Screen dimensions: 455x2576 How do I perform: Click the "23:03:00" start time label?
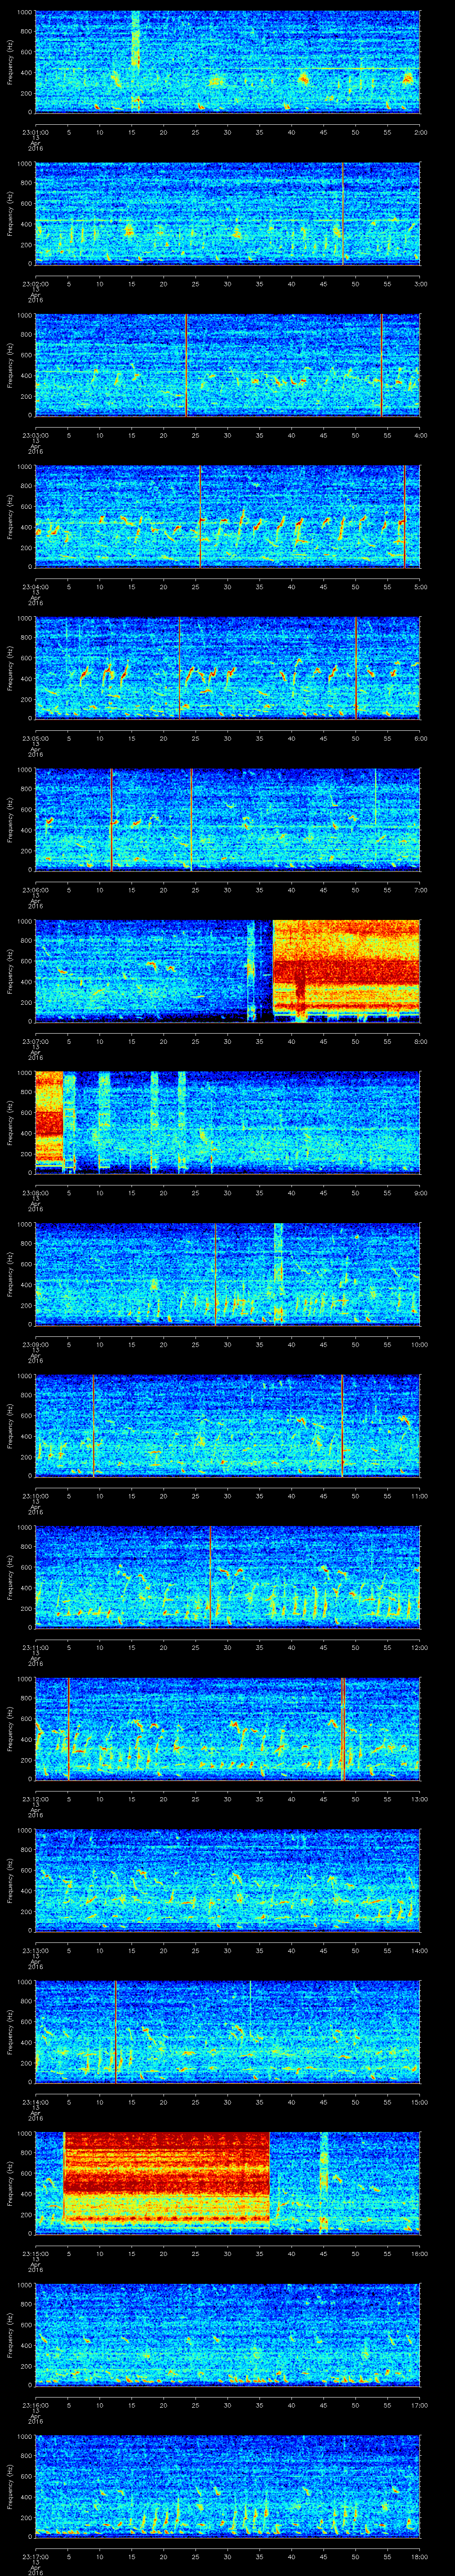coord(35,435)
